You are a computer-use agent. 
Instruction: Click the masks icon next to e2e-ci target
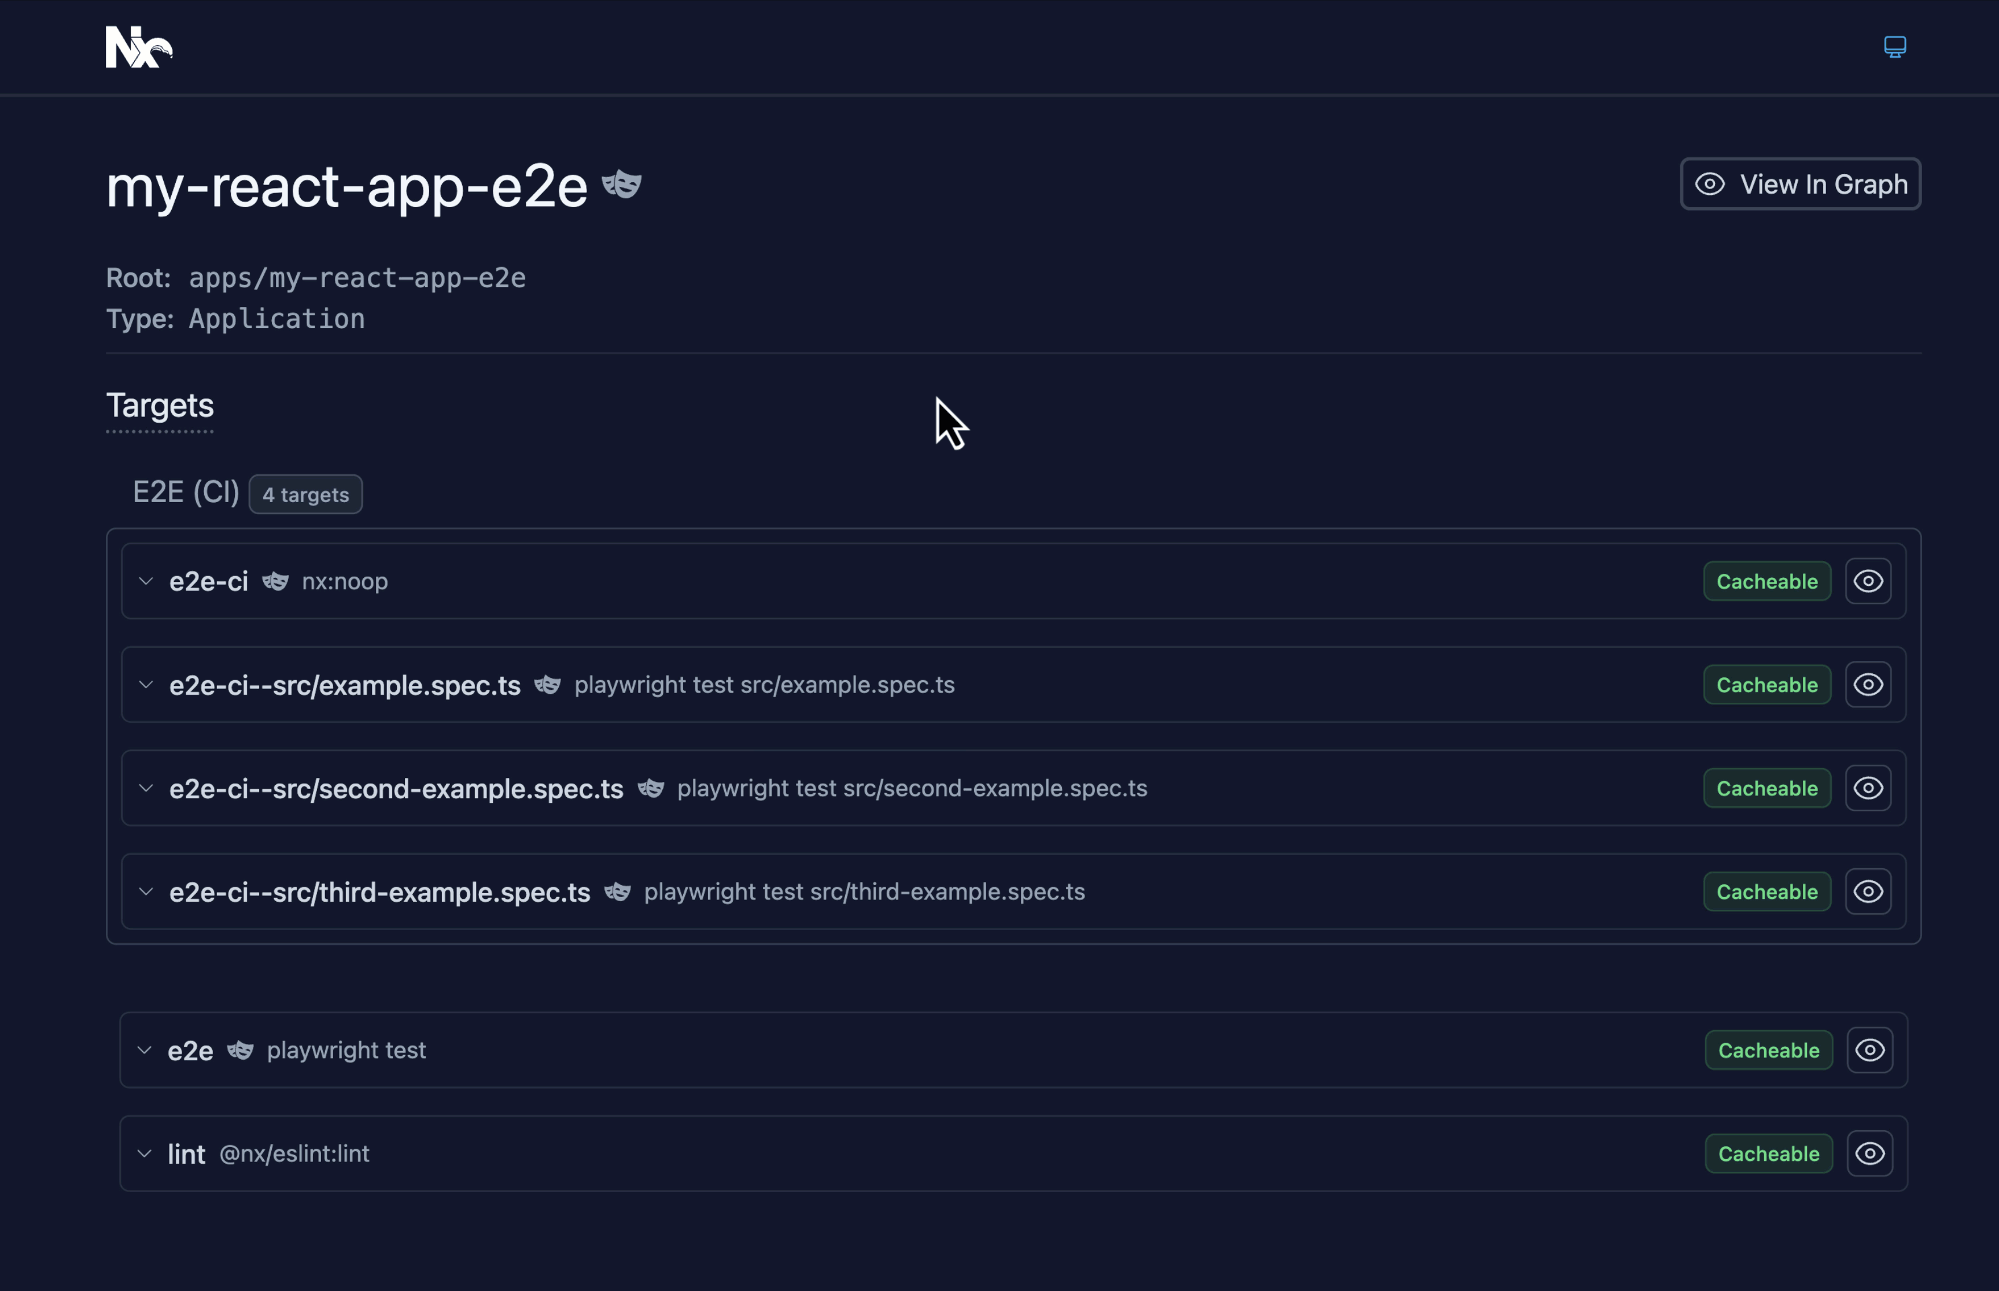point(276,580)
